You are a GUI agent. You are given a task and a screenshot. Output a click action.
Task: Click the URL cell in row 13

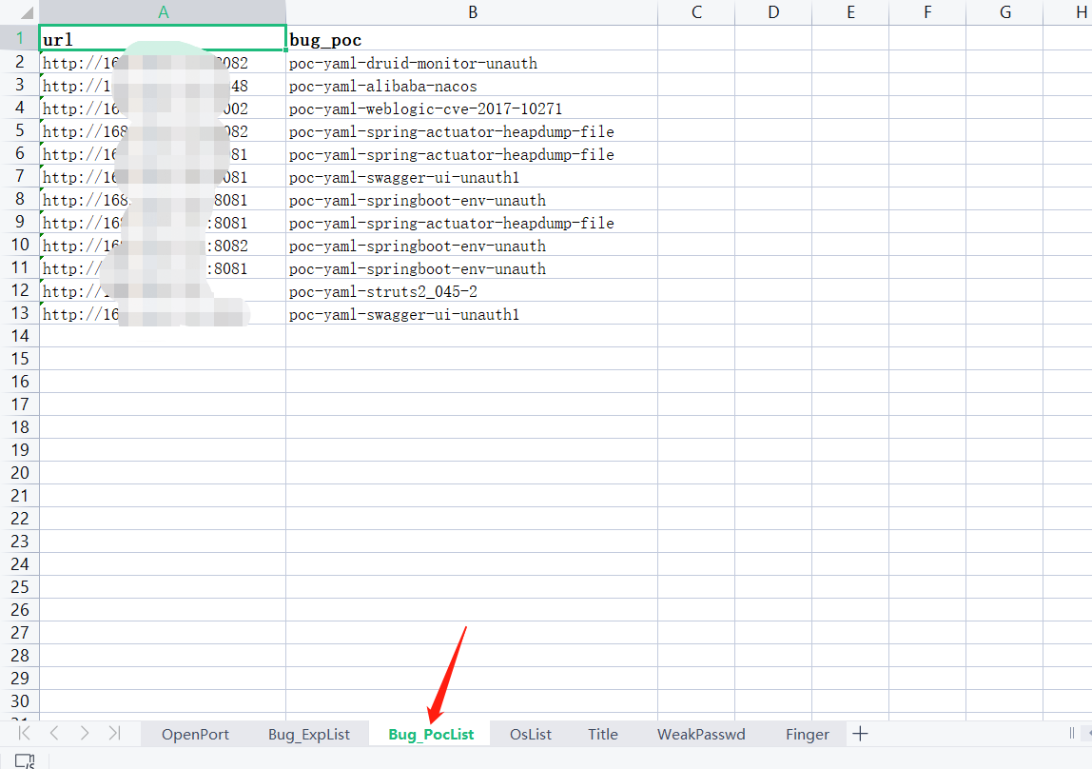click(163, 314)
